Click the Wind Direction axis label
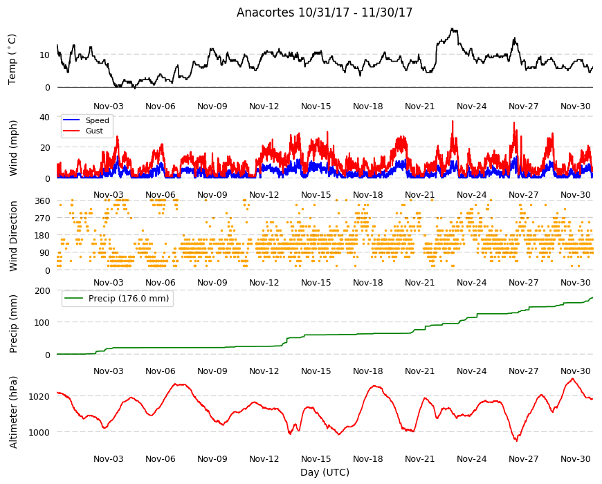The width and height of the screenshot is (602, 484). pos(13,236)
